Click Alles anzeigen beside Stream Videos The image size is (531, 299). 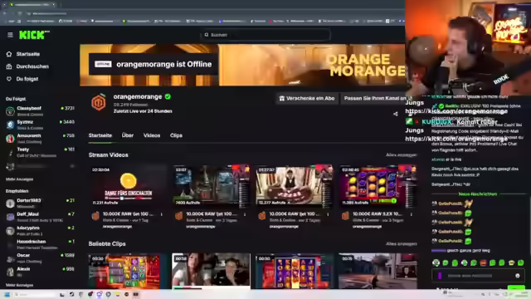click(402, 155)
